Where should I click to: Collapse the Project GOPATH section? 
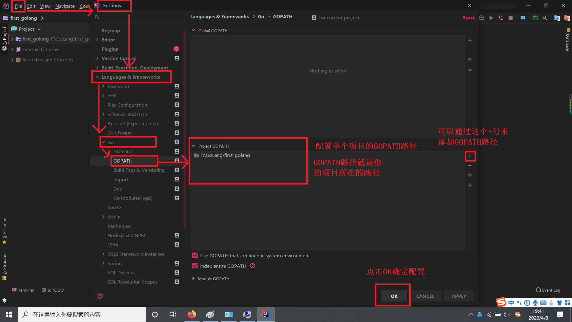point(193,146)
